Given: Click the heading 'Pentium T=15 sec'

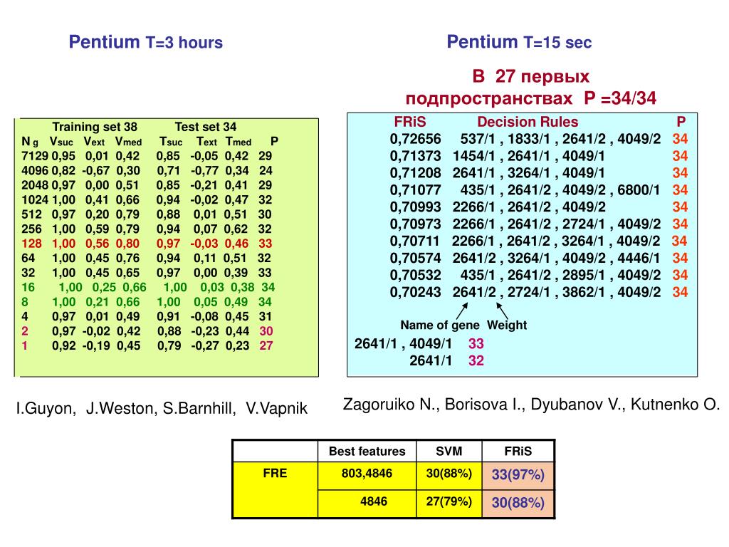Looking at the screenshot, I should [519, 42].
